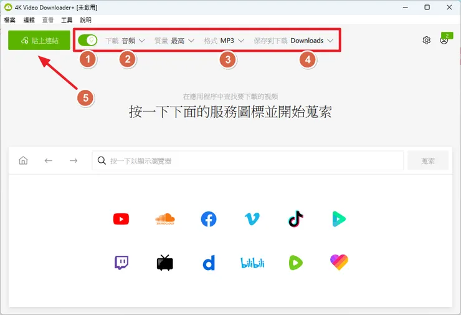
Task: Maximize the 4K Video Downloader window
Action: [427, 7]
